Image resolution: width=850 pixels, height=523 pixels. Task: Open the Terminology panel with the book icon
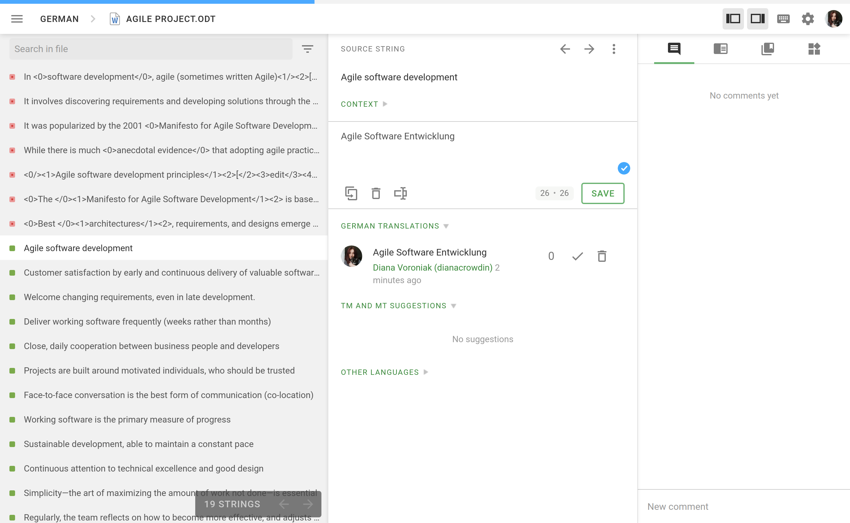[x=768, y=49]
